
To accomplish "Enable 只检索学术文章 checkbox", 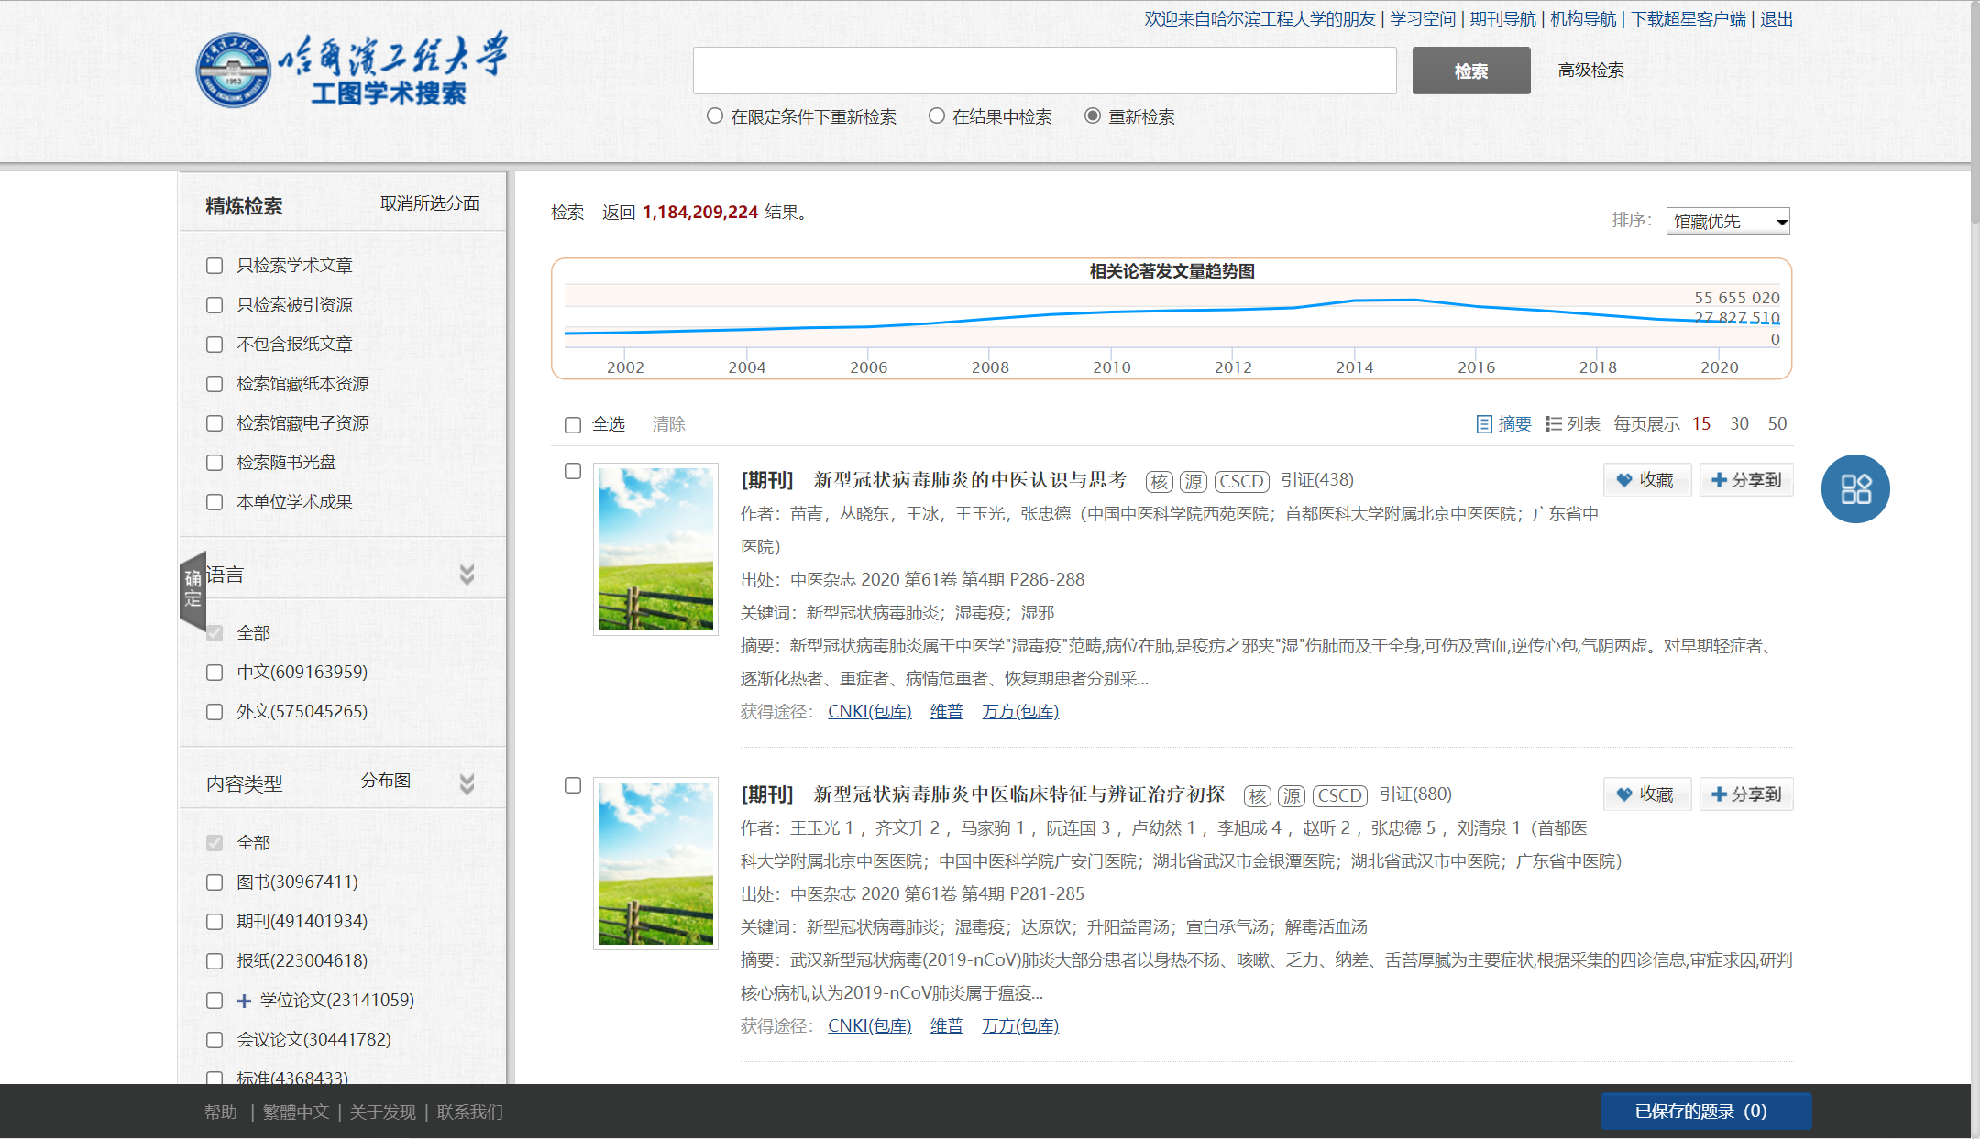I will [x=214, y=266].
